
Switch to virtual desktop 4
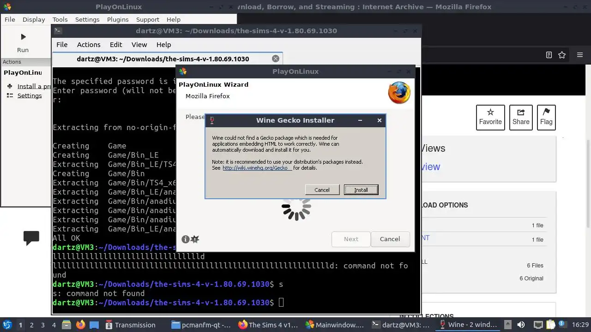point(54,325)
